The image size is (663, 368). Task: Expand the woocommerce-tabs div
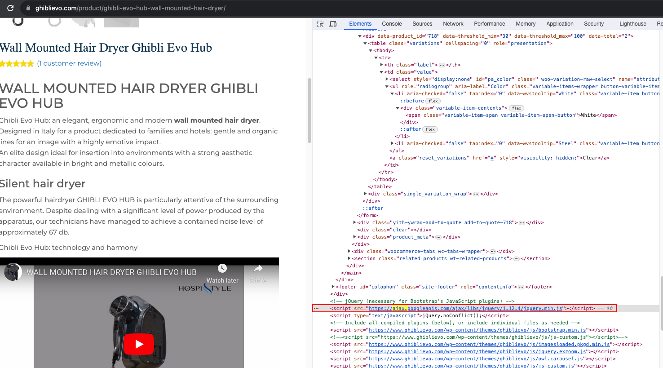click(349, 252)
